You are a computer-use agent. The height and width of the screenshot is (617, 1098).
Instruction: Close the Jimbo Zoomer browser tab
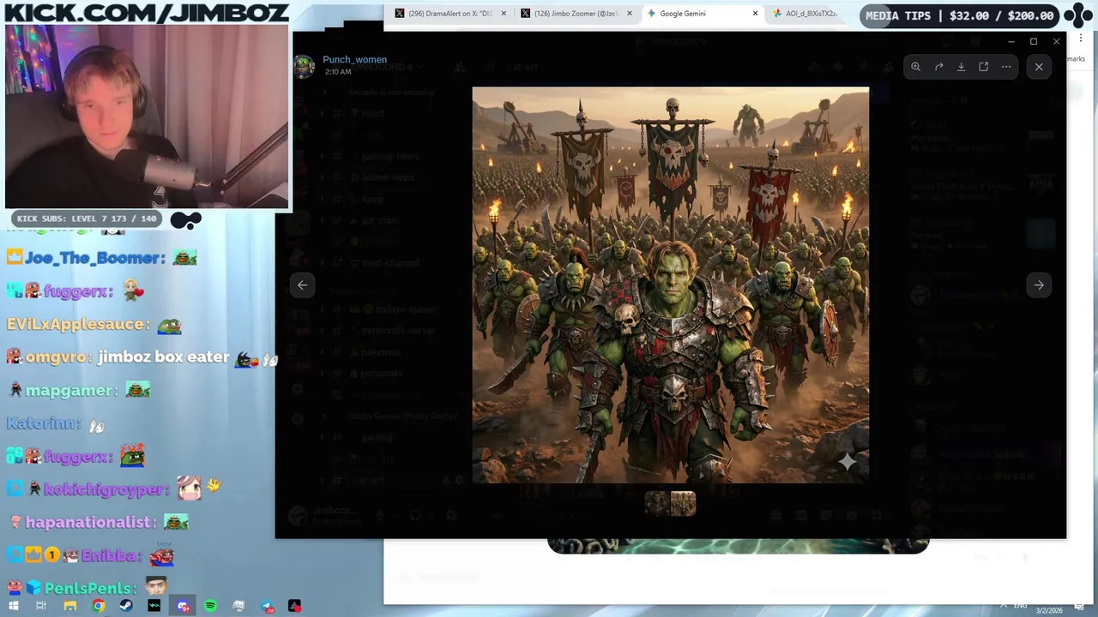[x=629, y=14]
